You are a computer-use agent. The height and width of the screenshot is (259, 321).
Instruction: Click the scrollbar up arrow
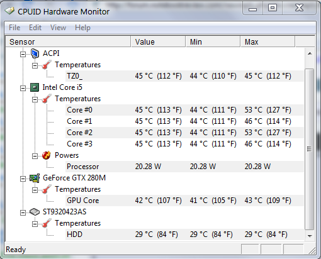(310, 53)
